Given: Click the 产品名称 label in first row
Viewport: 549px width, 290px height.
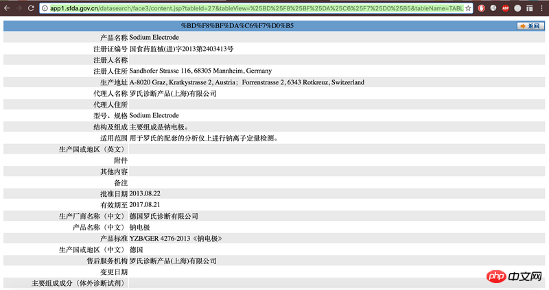Looking at the screenshot, I should point(114,38).
